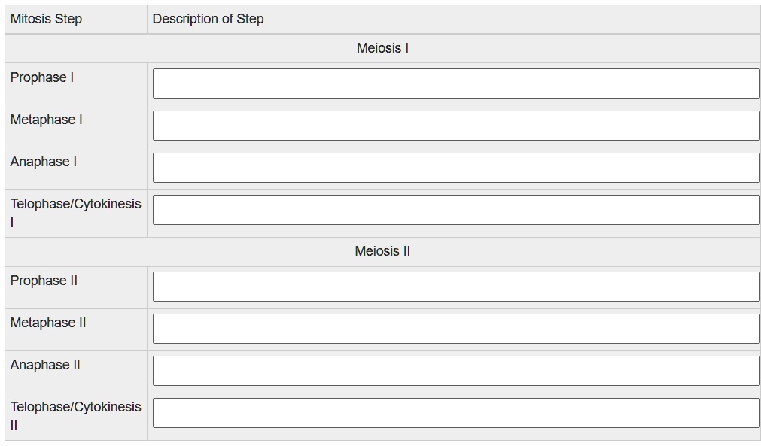Click the Prophase I description input field
The height and width of the screenshot is (446, 761).
455,83
